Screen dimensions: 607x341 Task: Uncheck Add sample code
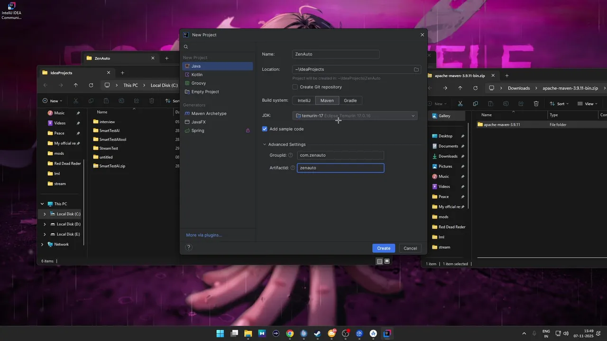click(265, 129)
